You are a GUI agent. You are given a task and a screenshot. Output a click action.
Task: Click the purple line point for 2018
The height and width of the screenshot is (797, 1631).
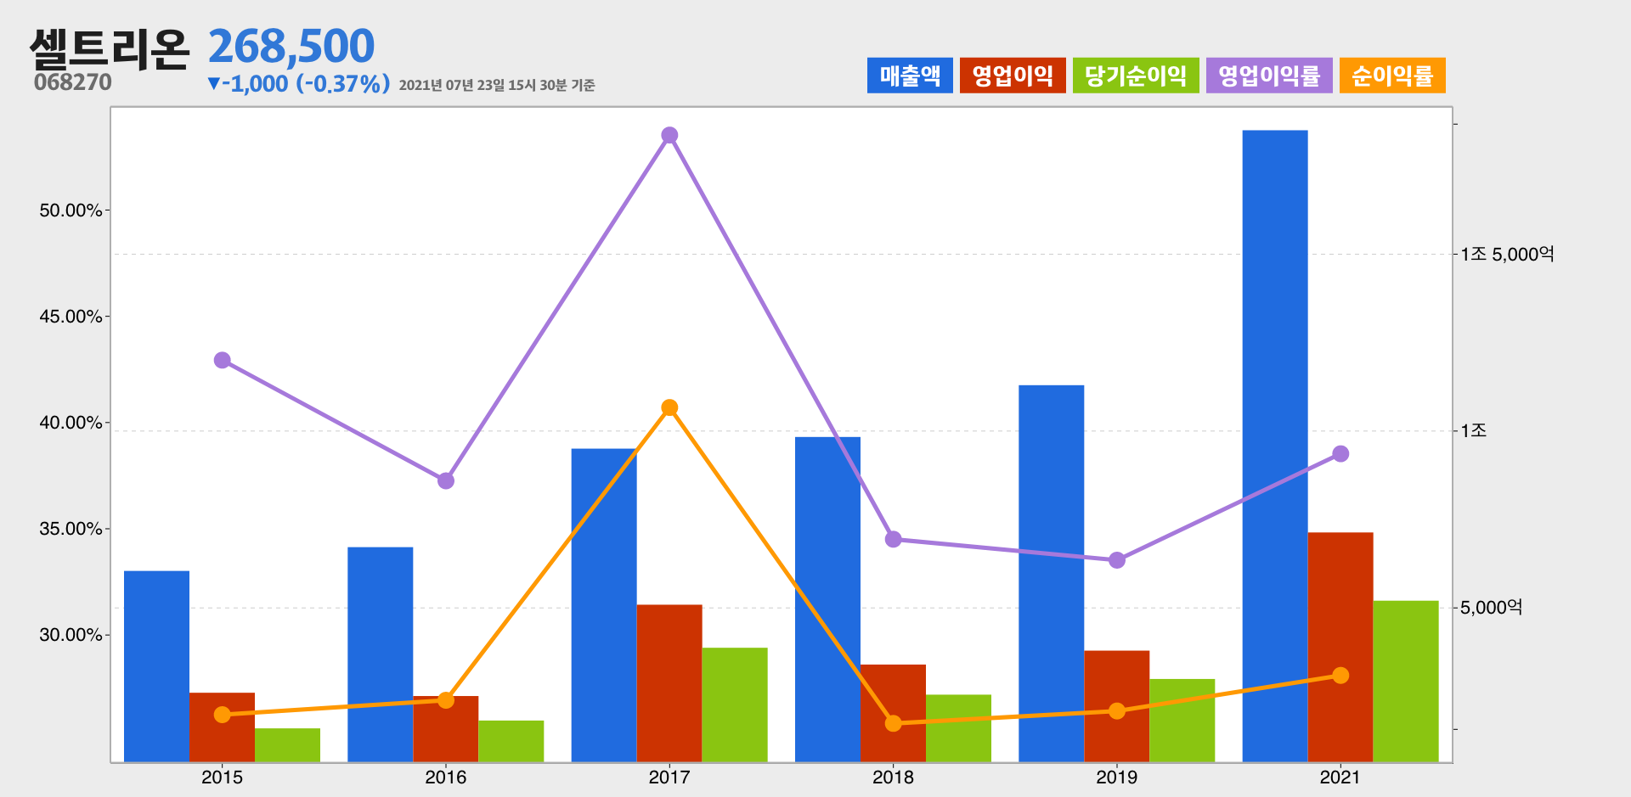coord(894,539)
